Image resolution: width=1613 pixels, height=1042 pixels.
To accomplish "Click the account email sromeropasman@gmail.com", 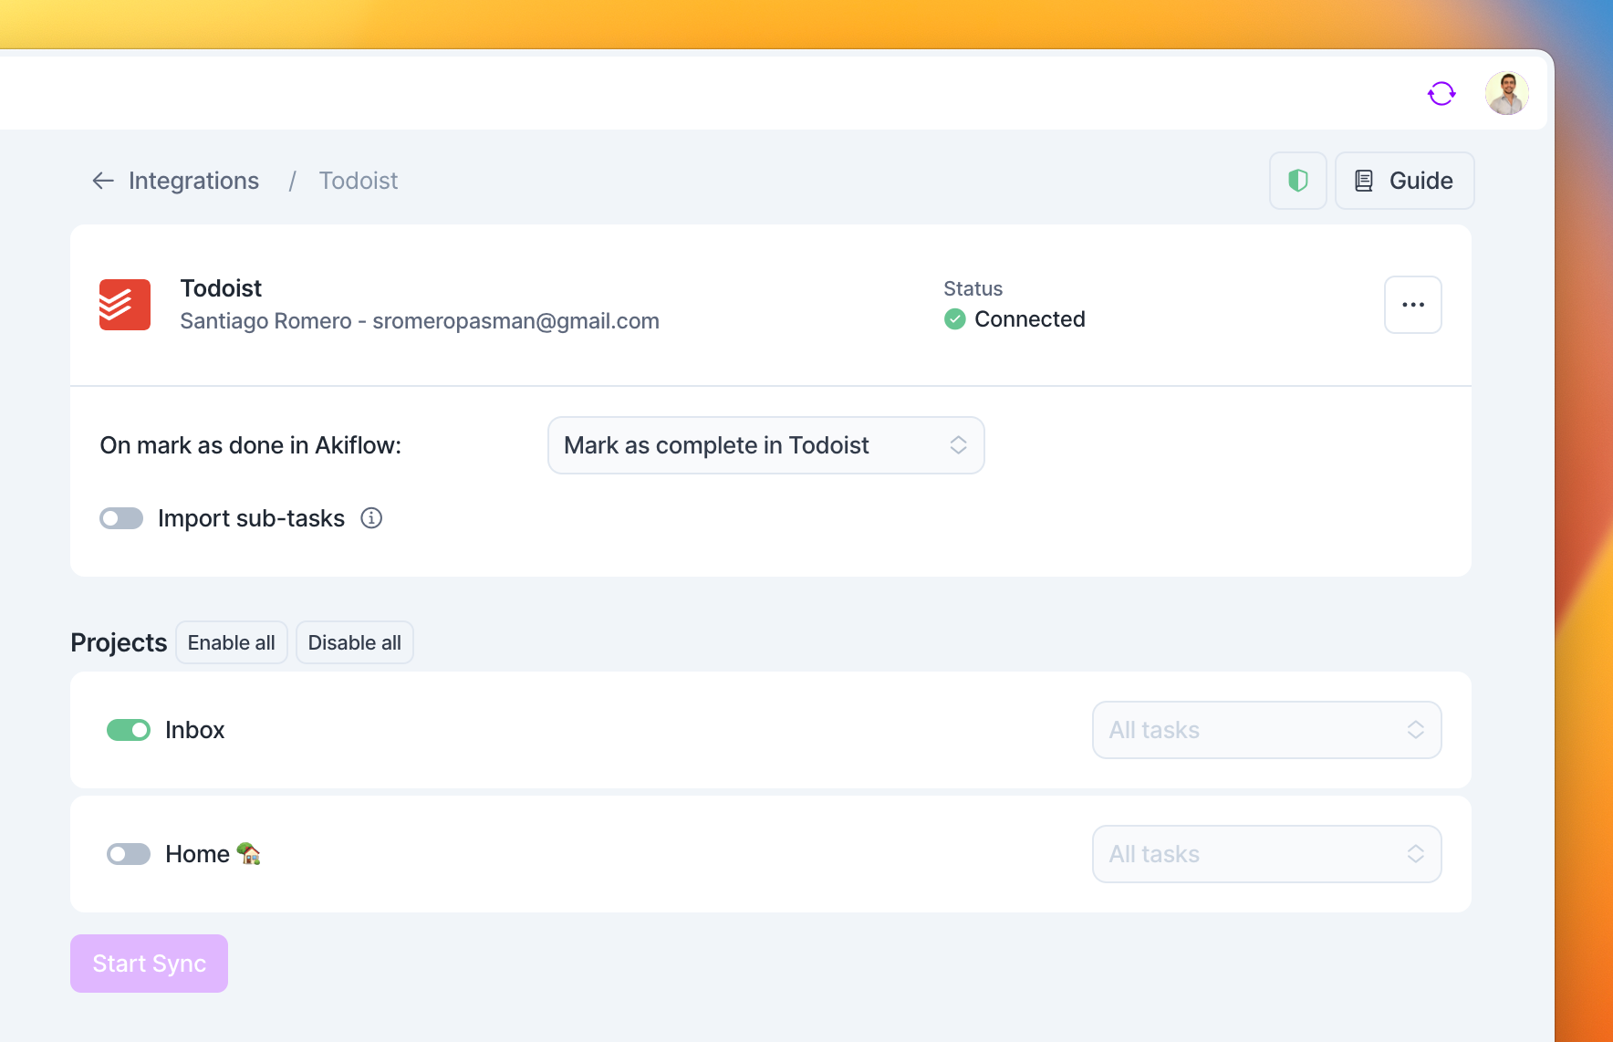I will pos(515,321).
